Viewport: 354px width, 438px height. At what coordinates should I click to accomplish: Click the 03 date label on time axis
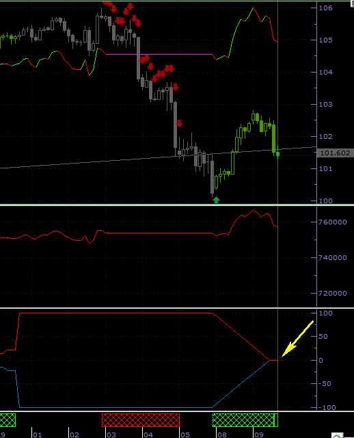pos(111,435)
